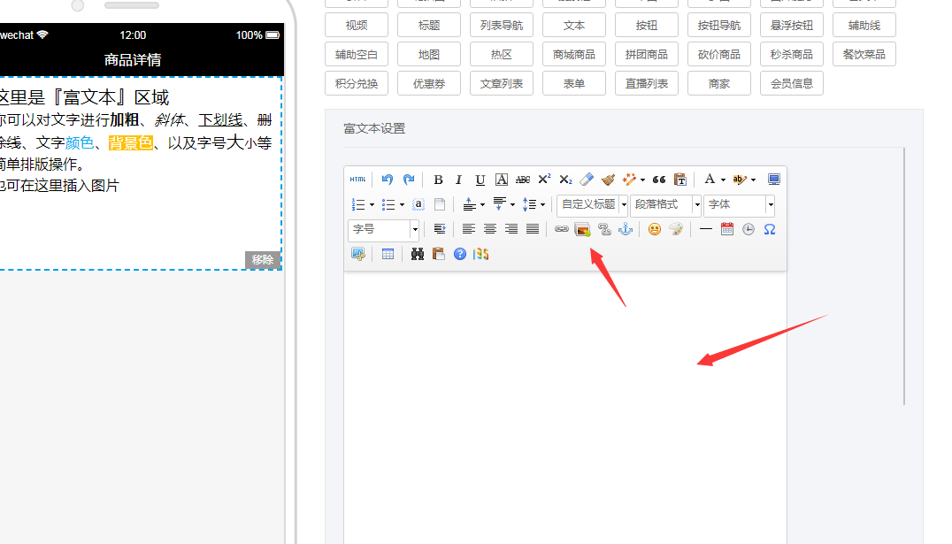Insert a table with the table icon
952x544 pixels.
pyautogui.click(x=388, y=254)
